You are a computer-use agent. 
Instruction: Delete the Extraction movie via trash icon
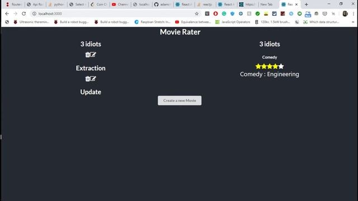pyautogui.click(x=87, y=79)
